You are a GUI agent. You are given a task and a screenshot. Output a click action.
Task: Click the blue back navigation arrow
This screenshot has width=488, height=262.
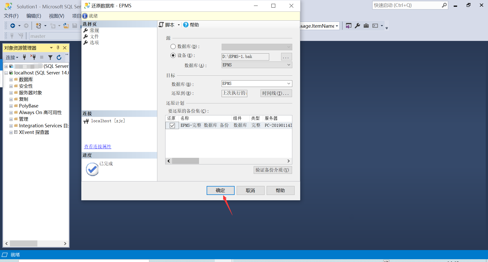(x=13, y=26)
